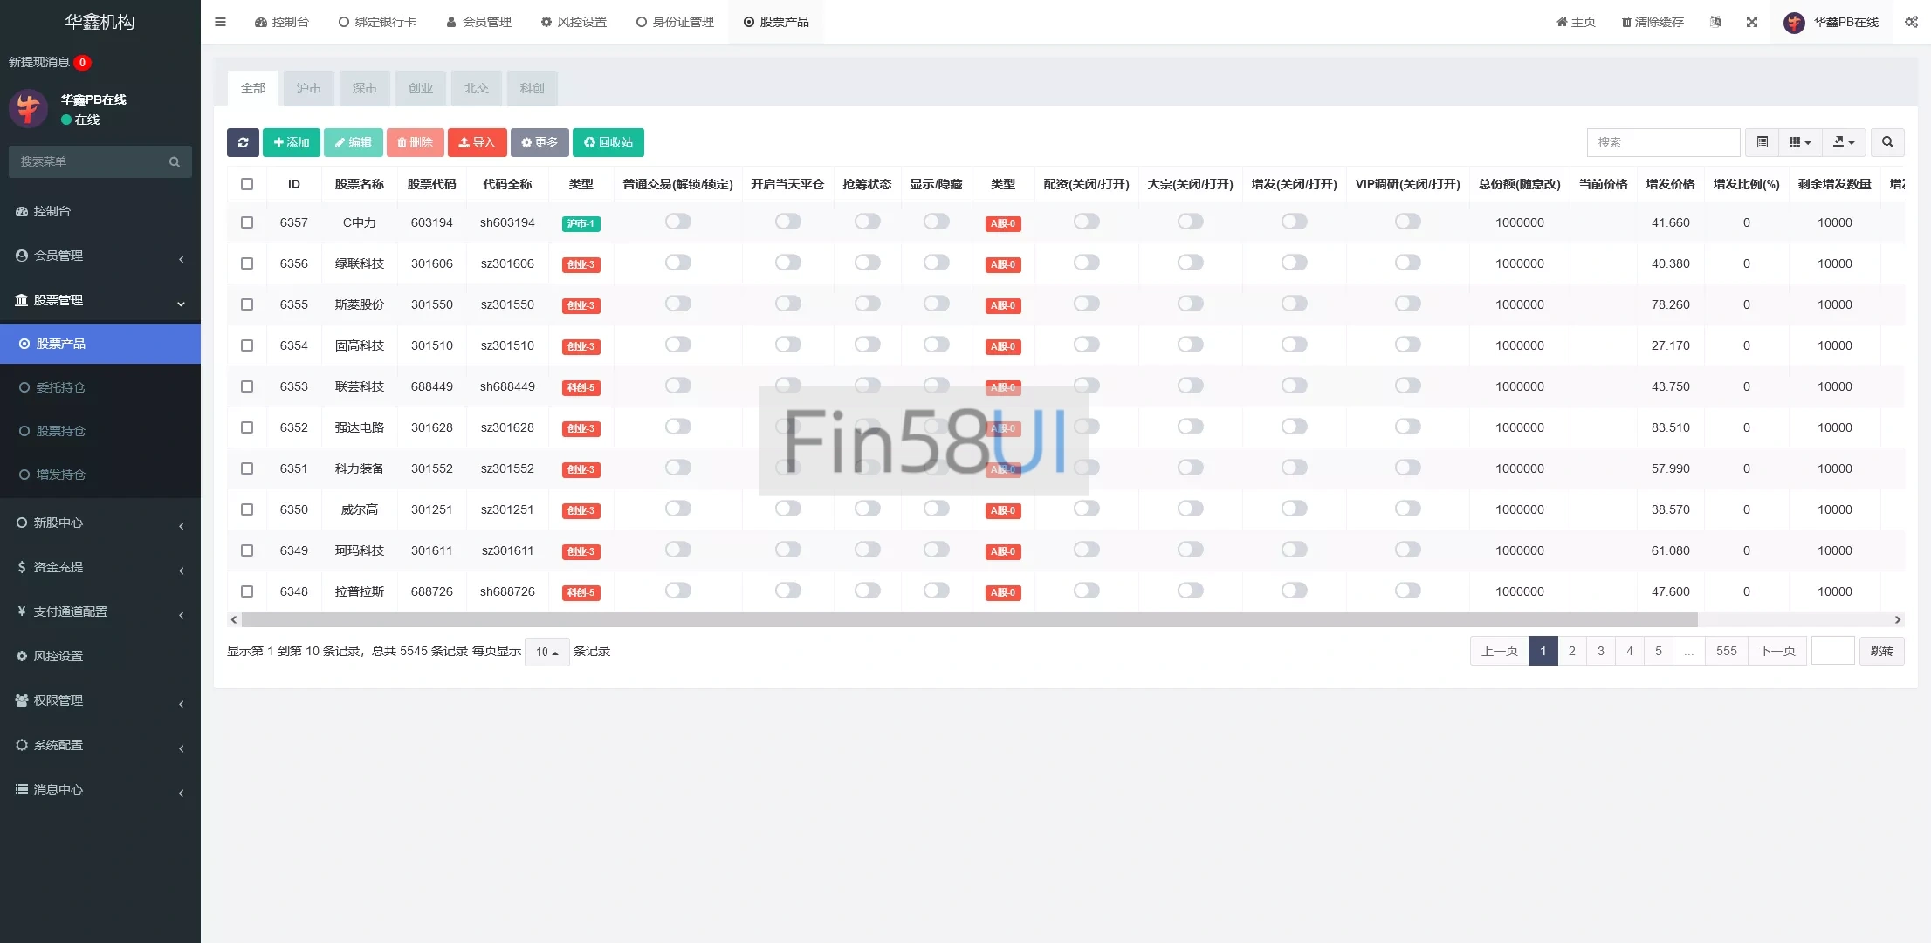The image size is (1931, 943).
Task: Click the magnifier search icon at table right
Action: [x=1887, y=142]
